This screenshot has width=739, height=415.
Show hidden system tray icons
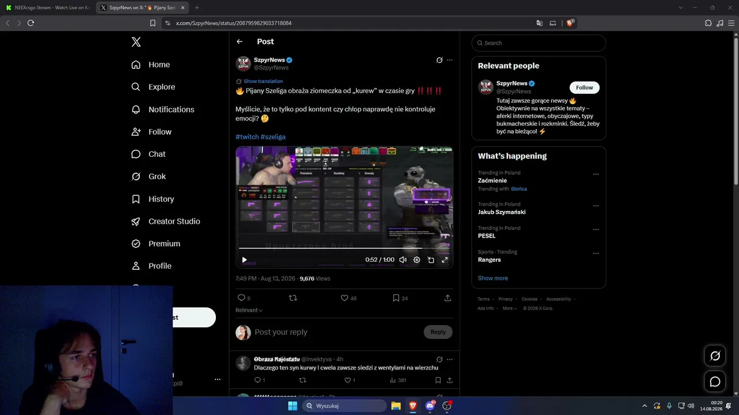[x=644, y=406]
